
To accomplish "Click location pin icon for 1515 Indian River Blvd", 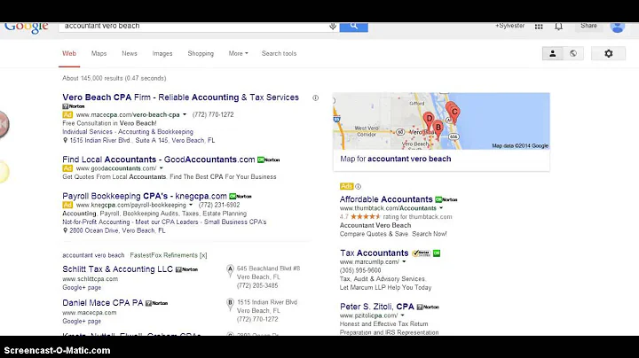I will tap(65, 140).
